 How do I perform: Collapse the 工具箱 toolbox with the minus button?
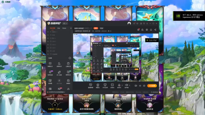(x=70, y=58)
